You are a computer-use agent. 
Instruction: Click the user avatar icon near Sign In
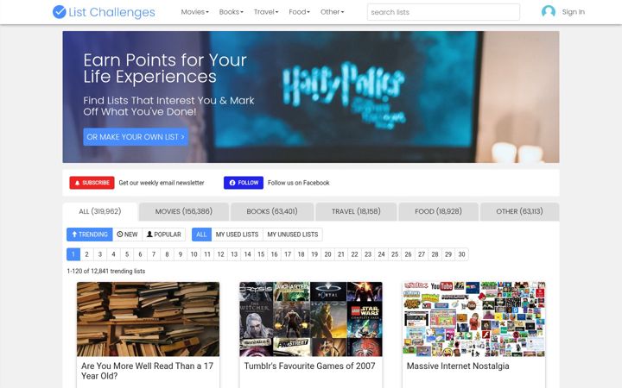549,12
